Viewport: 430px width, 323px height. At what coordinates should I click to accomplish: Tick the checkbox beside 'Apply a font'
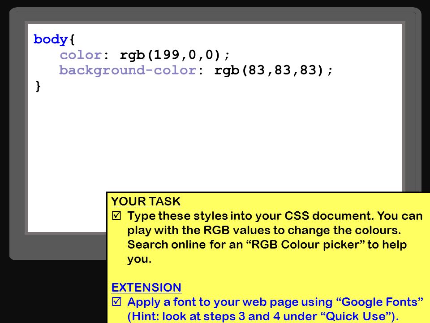[116, 302]
